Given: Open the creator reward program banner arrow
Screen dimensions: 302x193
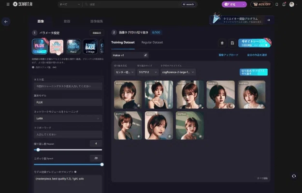Looking at the screenshot, I should [x=269, y=20].
